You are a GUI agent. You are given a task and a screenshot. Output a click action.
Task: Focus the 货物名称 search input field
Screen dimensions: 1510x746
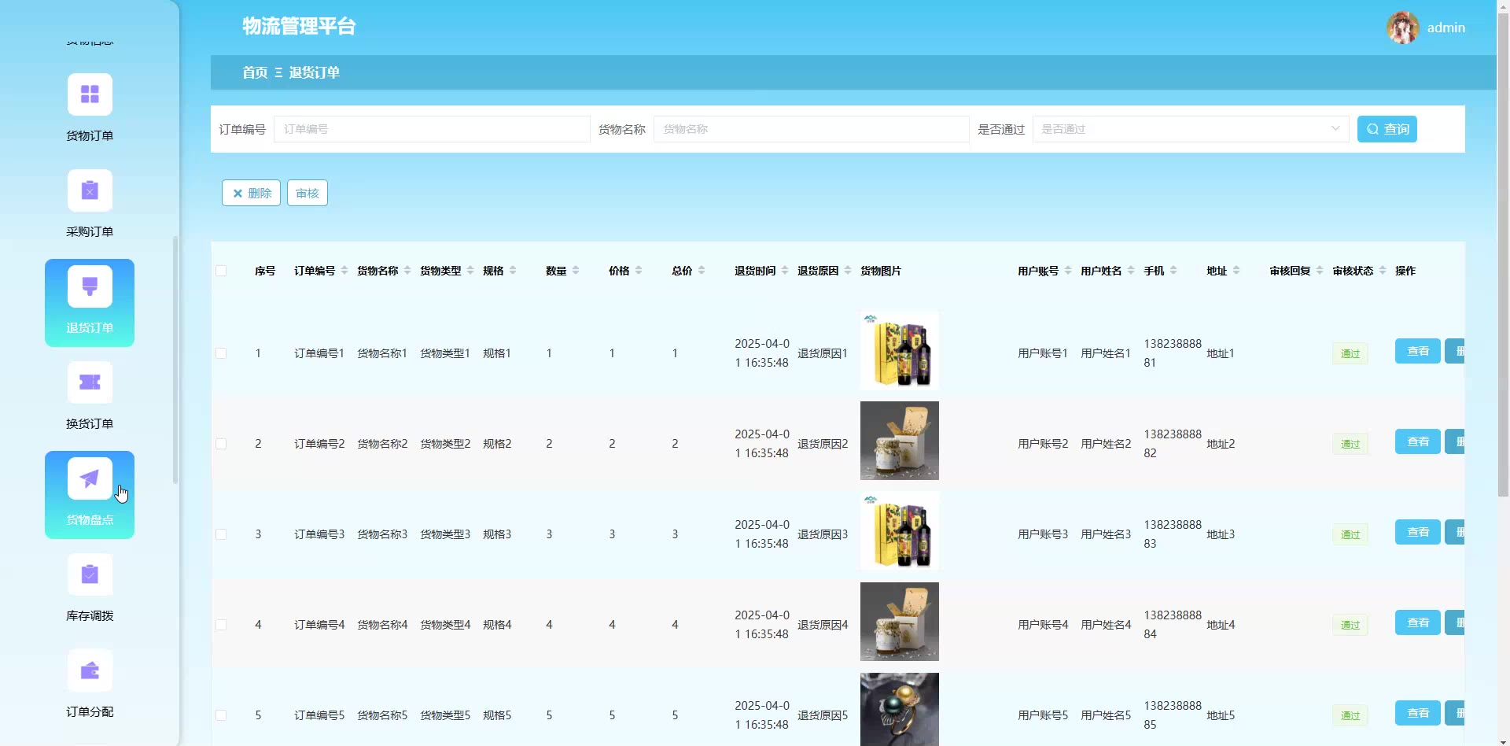point(810,129)
